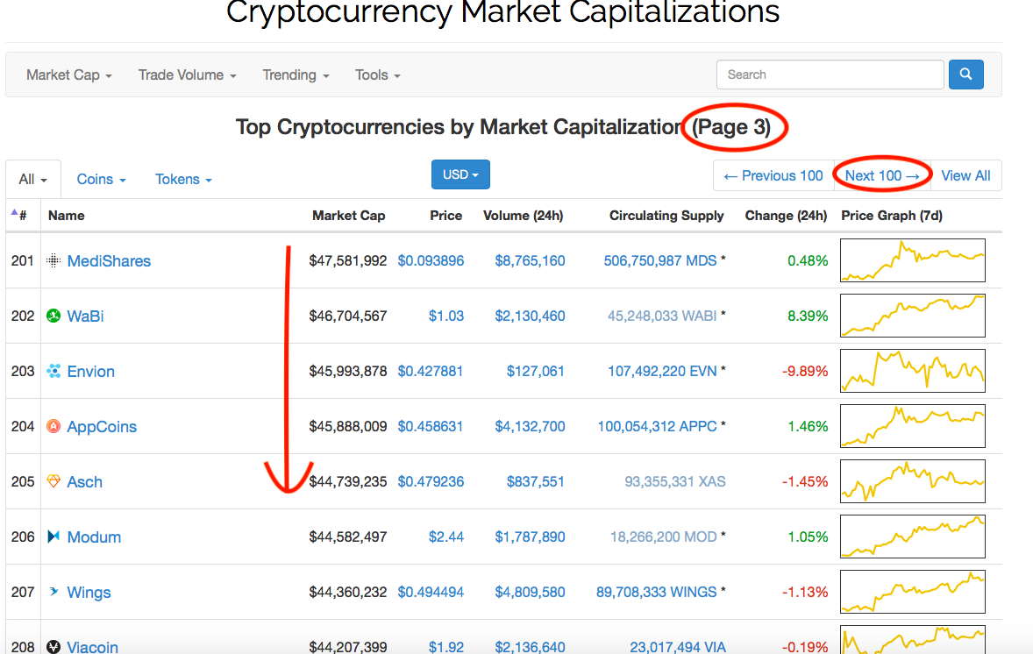
Task: Click the magnifier search button
Action: 965,75
